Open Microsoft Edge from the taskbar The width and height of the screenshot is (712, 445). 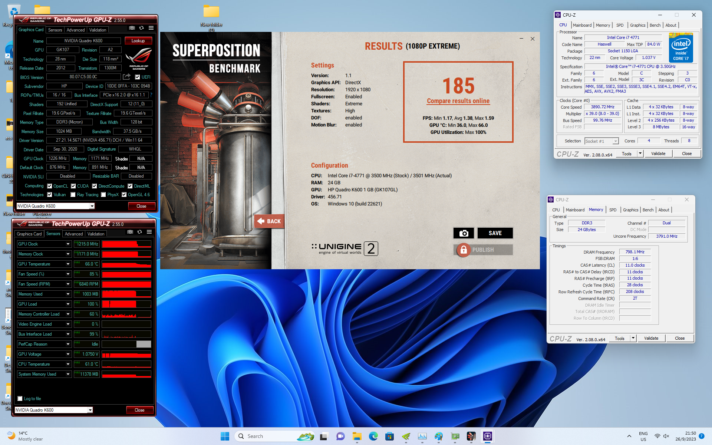[x=373, y=436]
